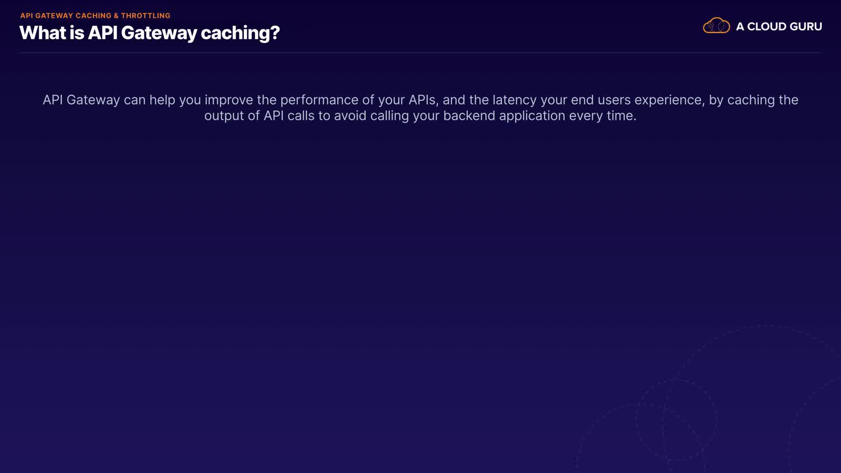This screenshot has height=473, width=841.
Task: Click the small dashed circle decoration at bottom right
Action: [676, 420]
